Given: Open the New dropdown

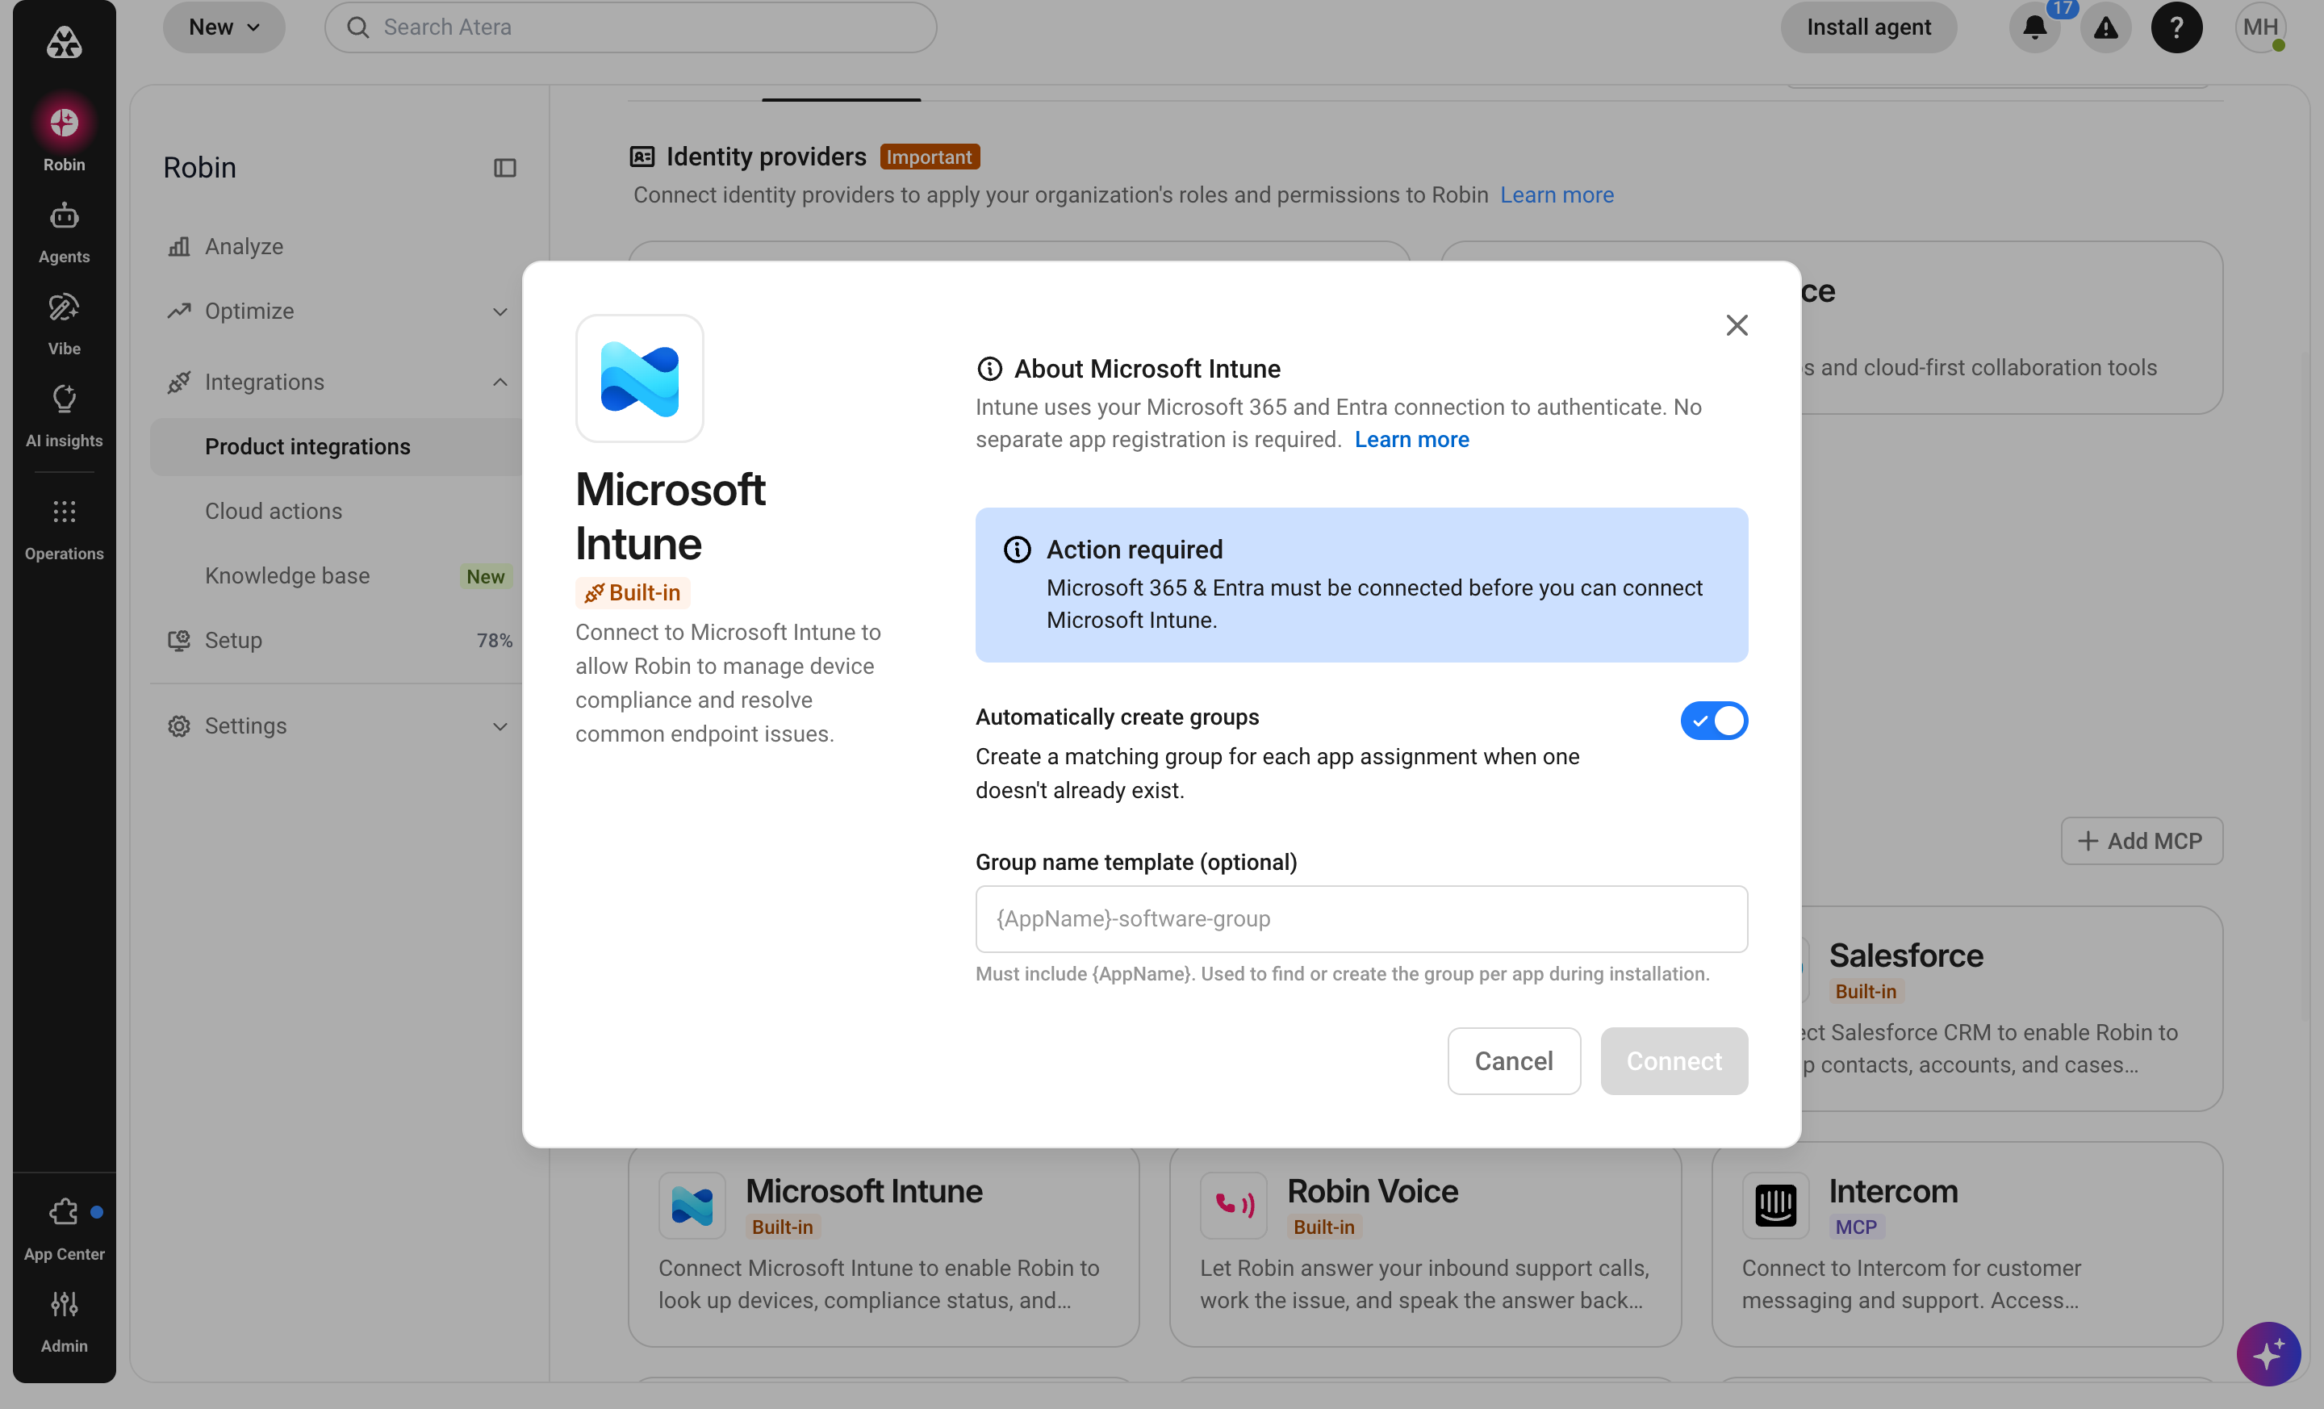Looking at the screenshot, I should (224, 27).
